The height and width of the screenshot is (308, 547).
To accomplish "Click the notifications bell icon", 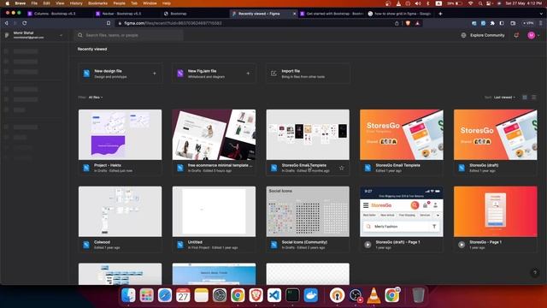I will [516, 35].
